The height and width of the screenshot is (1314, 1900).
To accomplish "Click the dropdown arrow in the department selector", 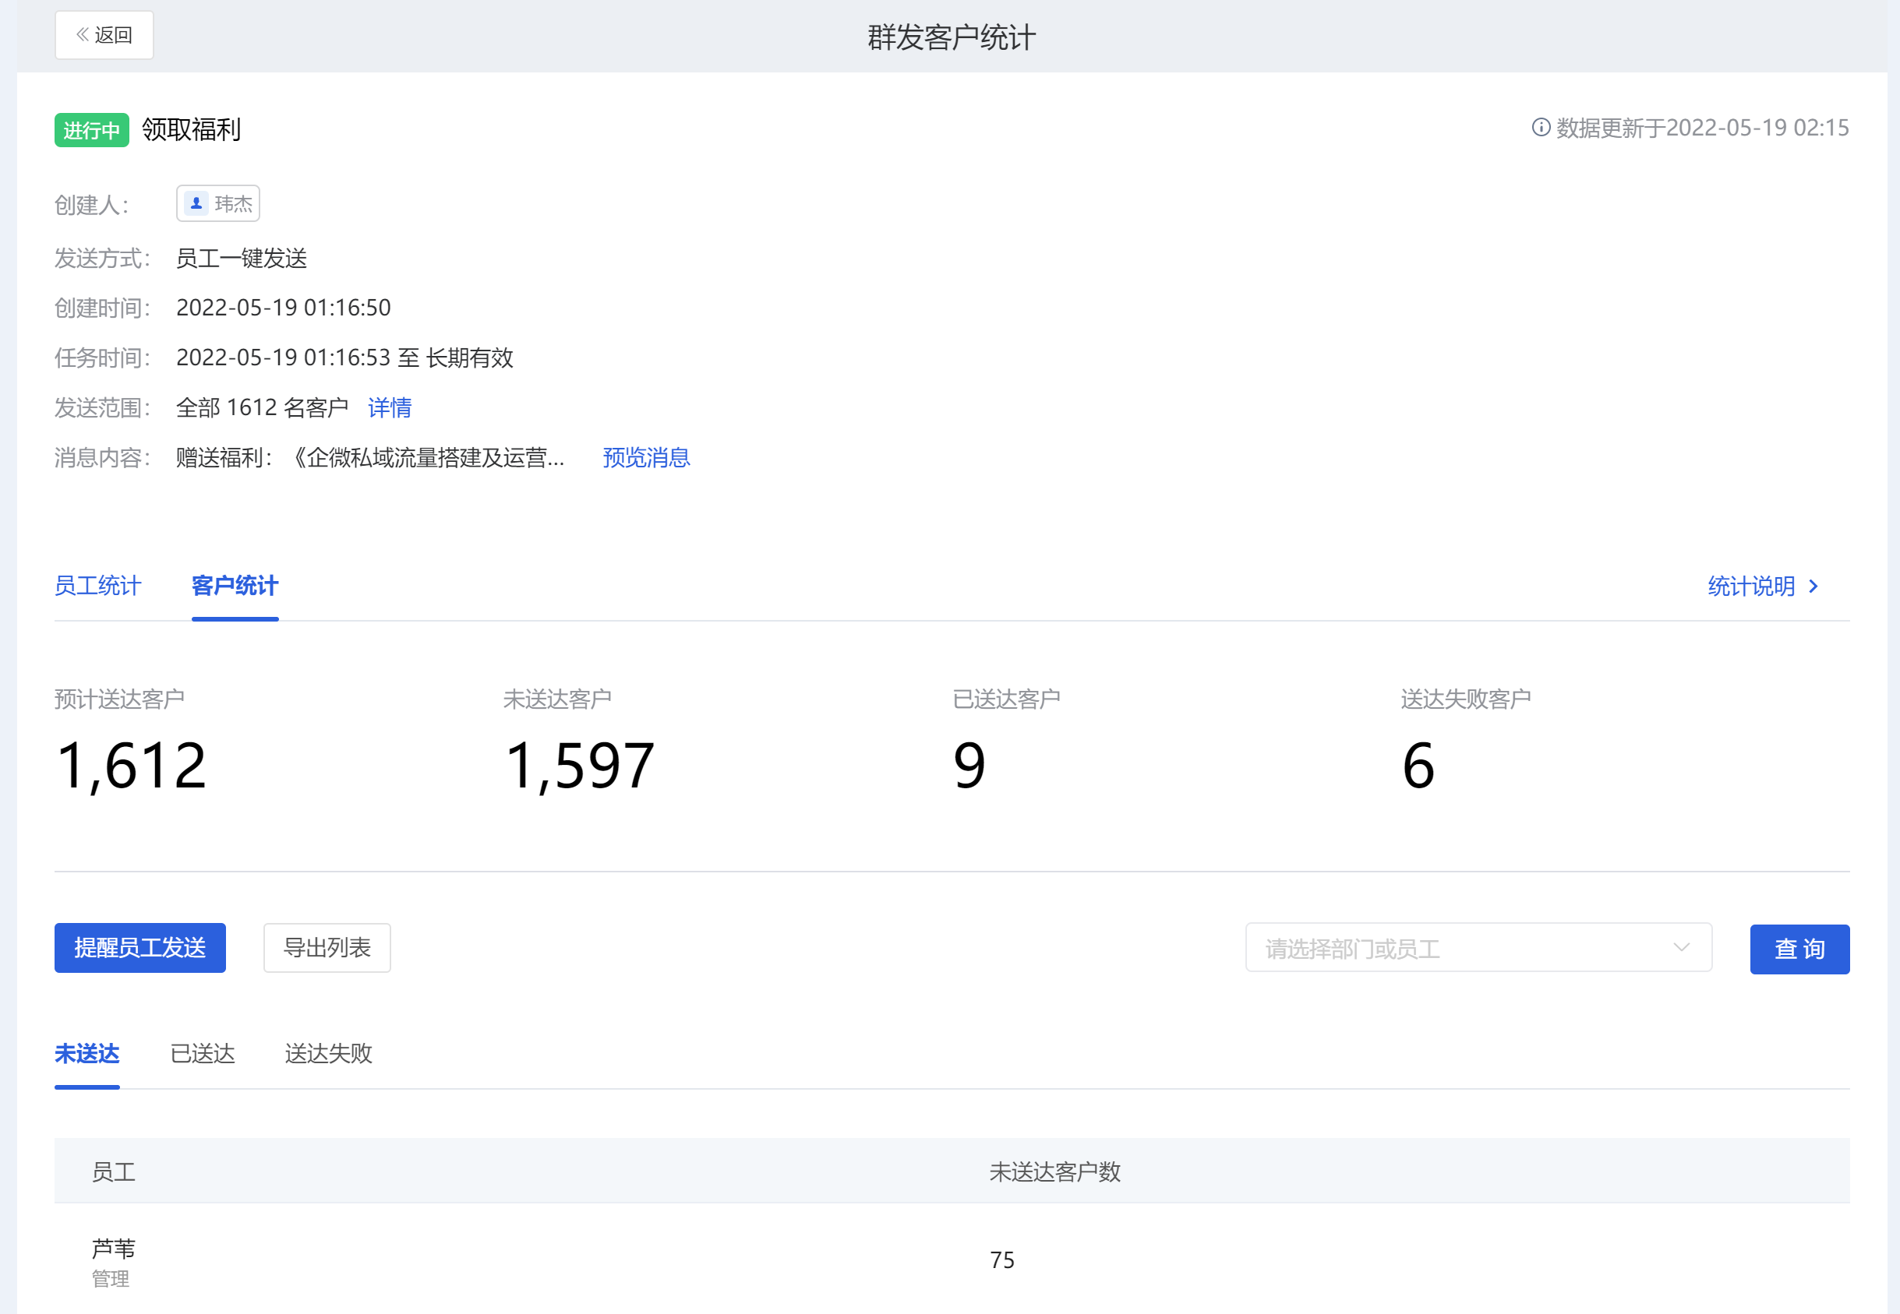I will [1682, 949].
